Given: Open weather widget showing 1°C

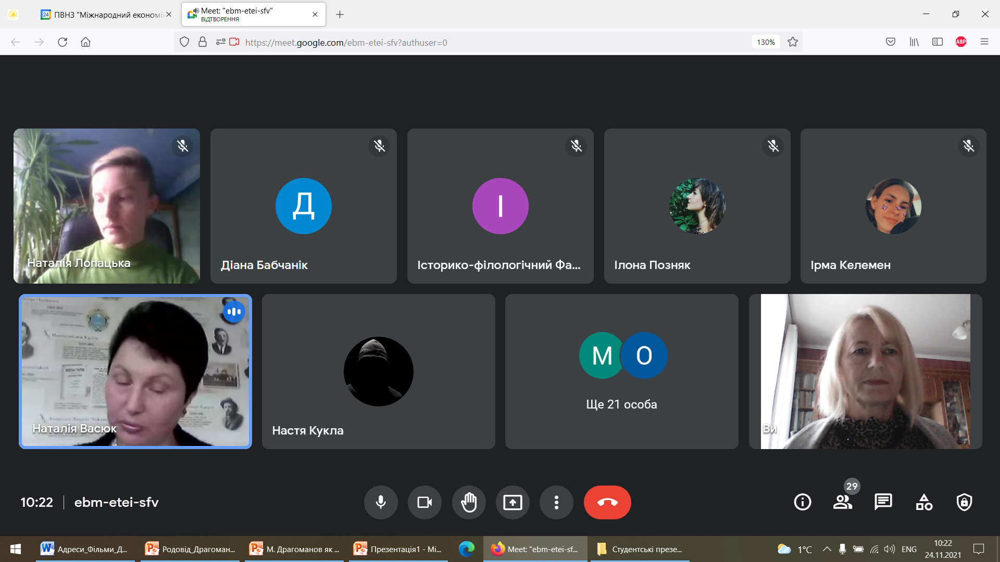Looking at the screenshot, I should [x=794, y=549].
